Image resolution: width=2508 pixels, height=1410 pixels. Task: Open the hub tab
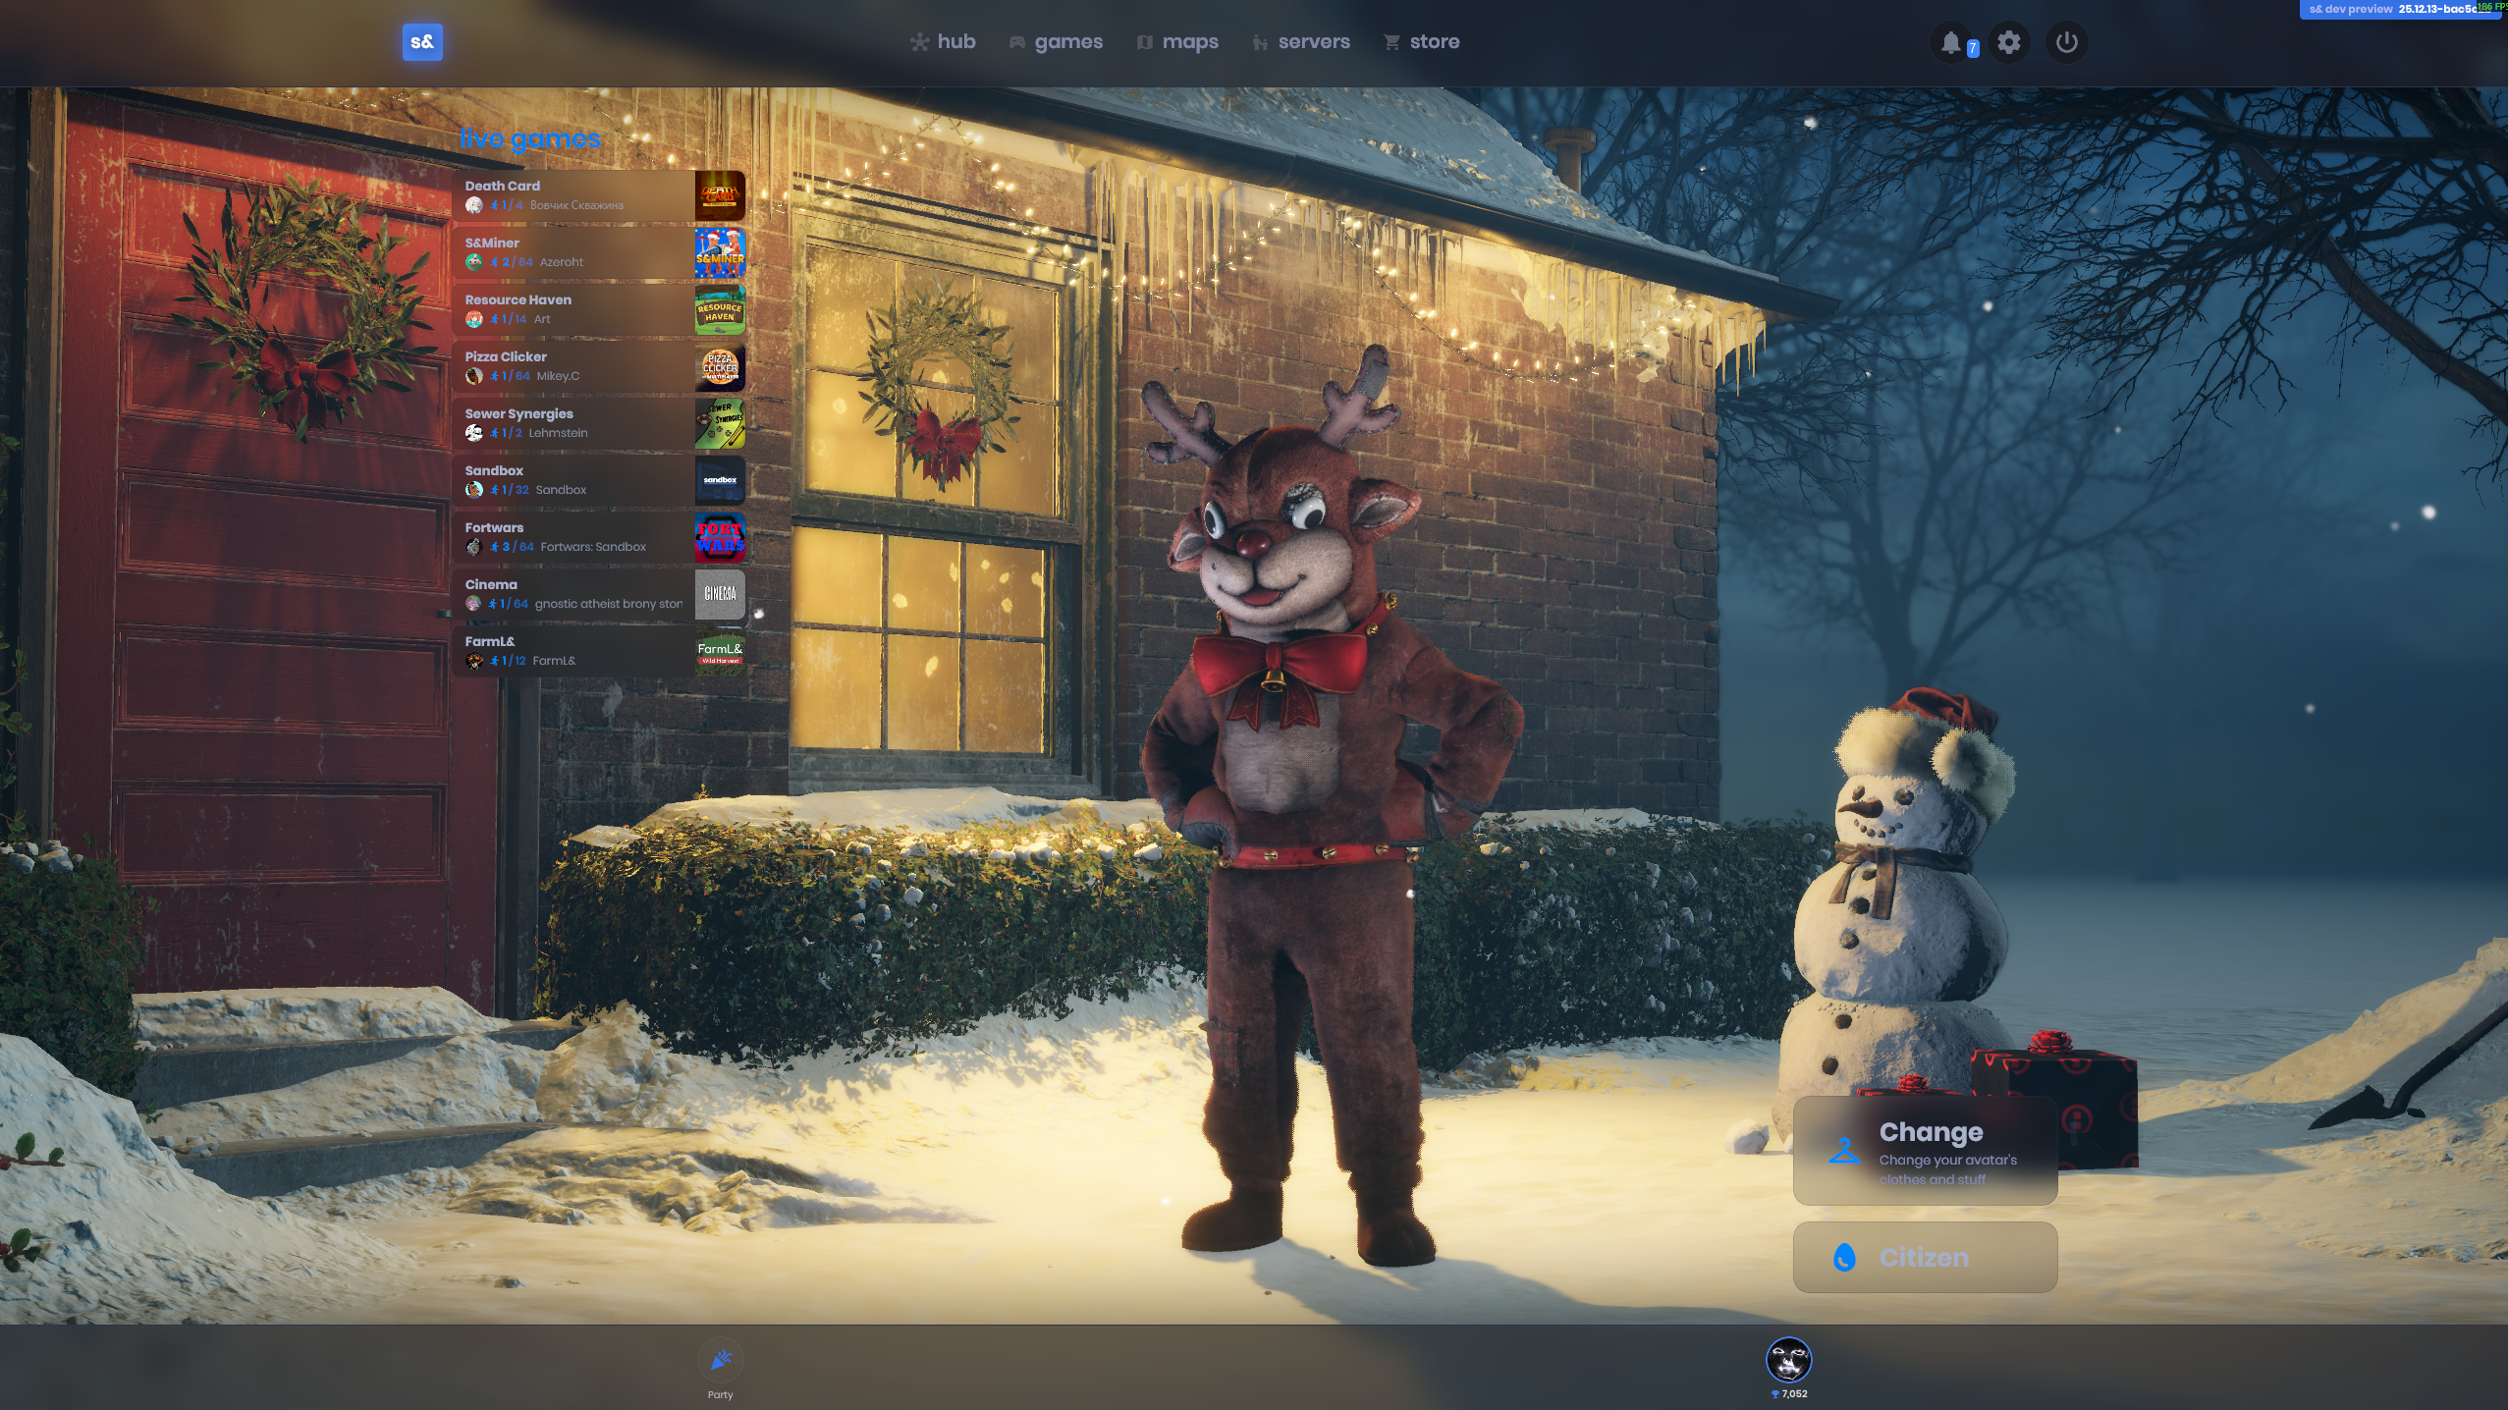click(x=943, y=42)
